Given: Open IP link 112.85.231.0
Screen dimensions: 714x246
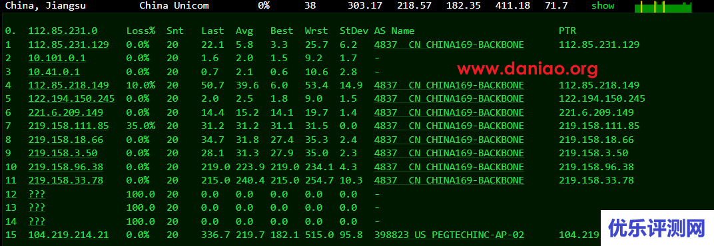Looking at the screenshot, I should pos(63,31).
